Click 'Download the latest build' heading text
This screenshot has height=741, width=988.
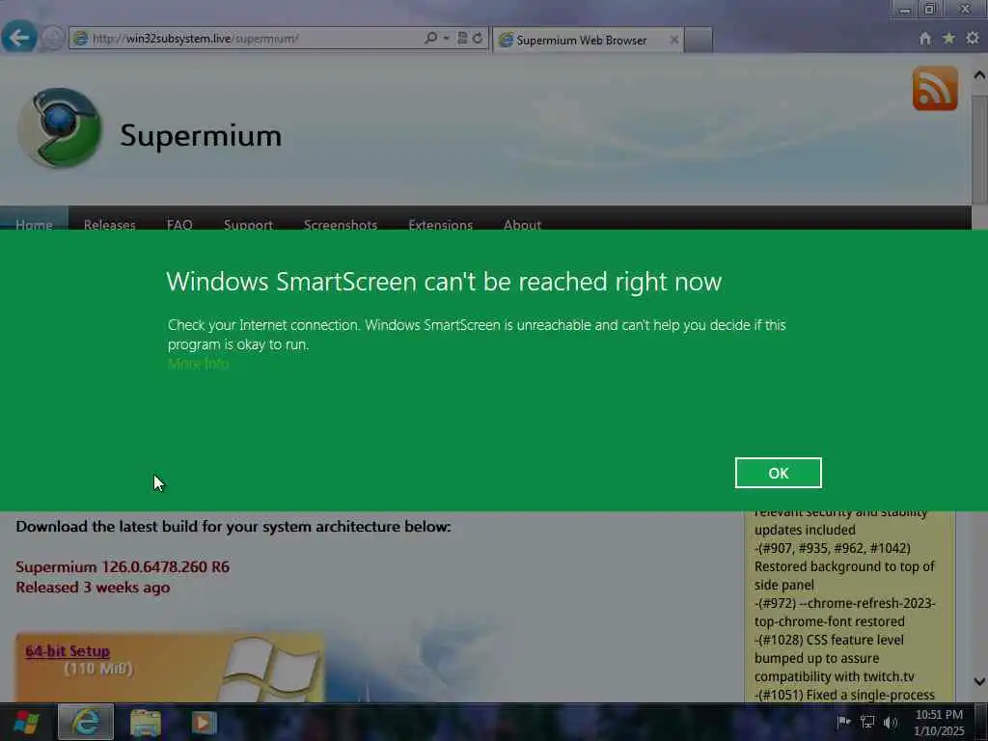click(233, 526)
